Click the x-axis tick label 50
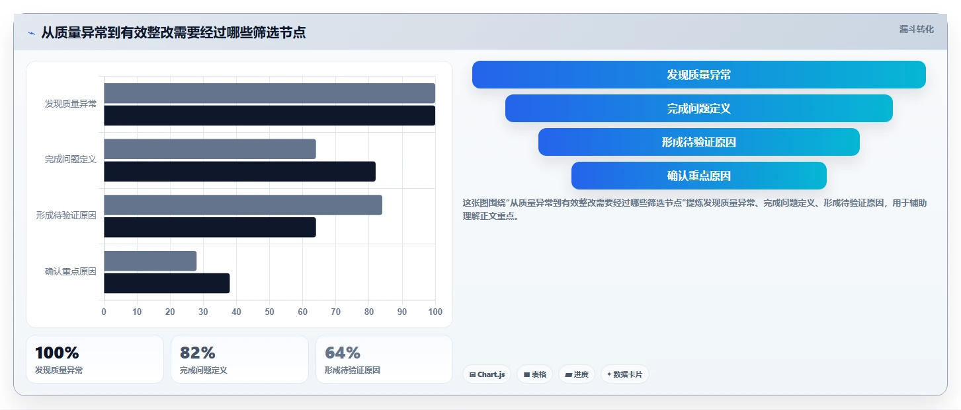This screenshot has width=961, height=410. click(x=269, y=312)
